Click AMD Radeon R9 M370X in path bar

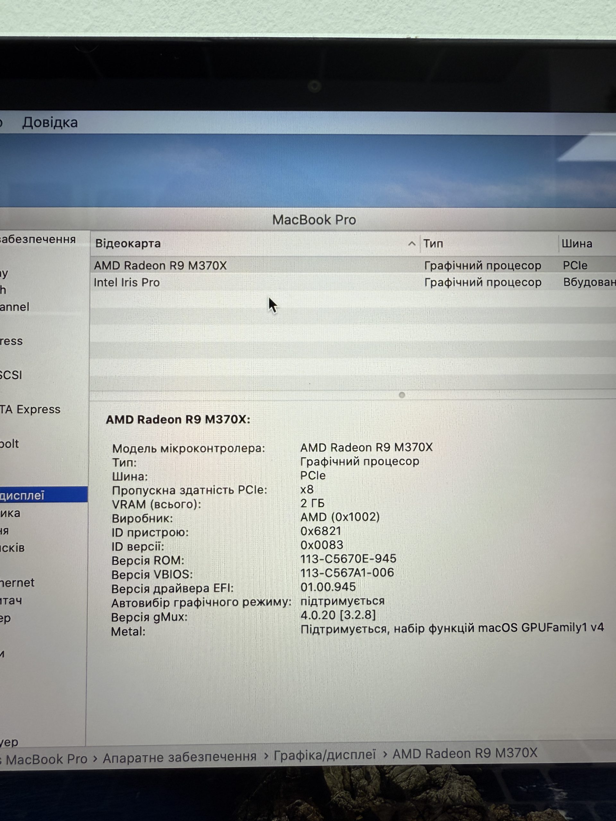coord(465,753)
